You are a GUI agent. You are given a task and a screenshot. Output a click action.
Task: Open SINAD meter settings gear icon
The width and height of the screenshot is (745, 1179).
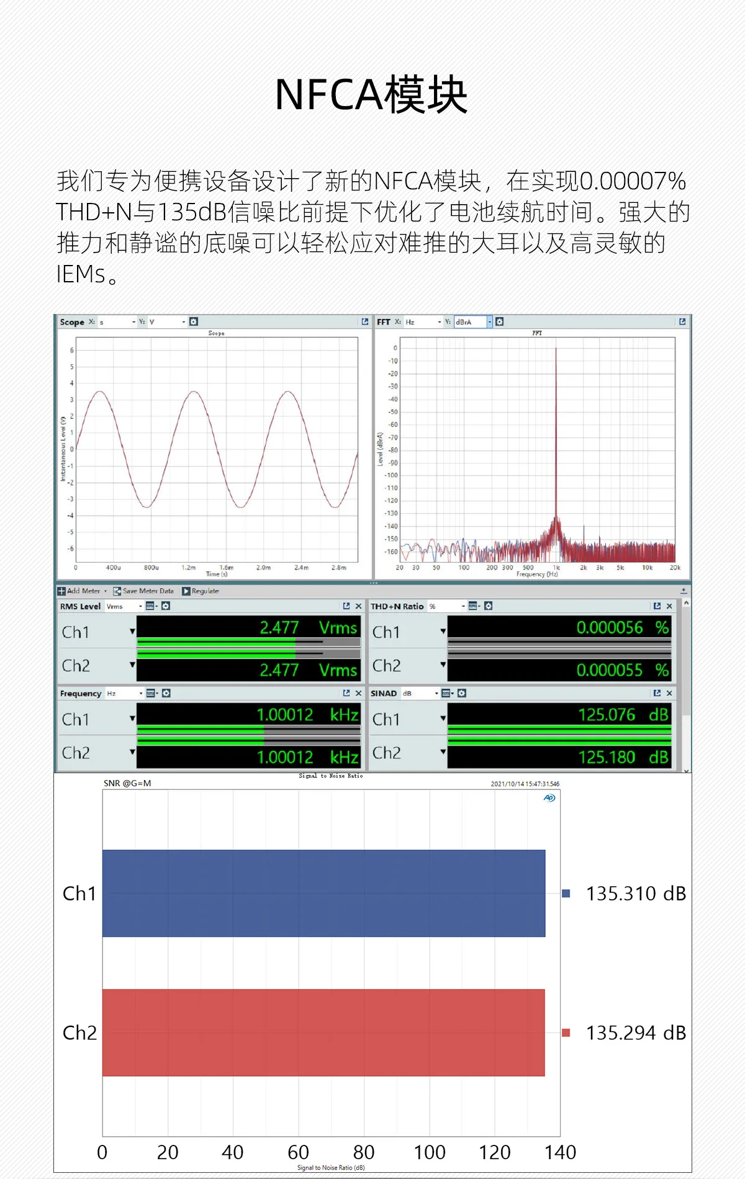462,693
